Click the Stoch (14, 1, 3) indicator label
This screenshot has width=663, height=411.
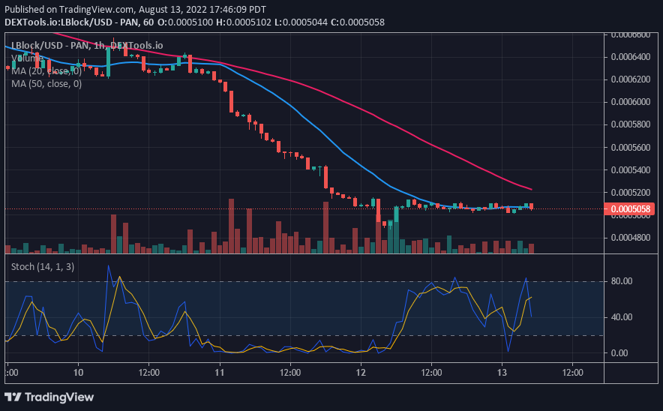(43, 267)
